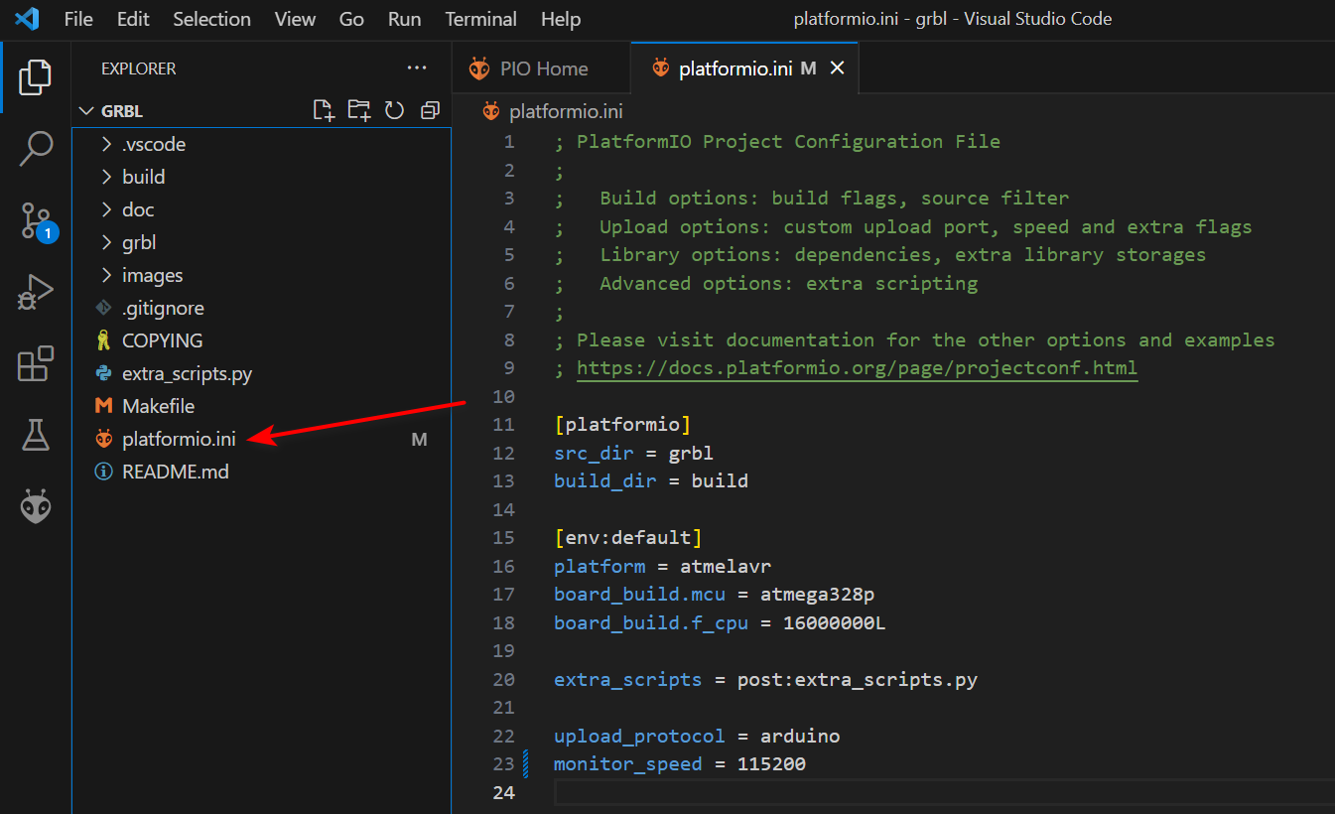Image resolution: width=1335 pixels, height=814 pixels.
Task: Open PlatformIO alien icon in activity bar
Action: coord(35,506)
